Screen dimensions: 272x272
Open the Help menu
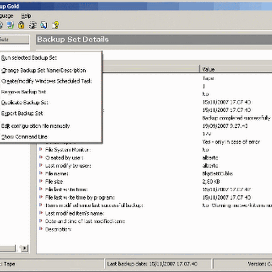click(26, 16)
